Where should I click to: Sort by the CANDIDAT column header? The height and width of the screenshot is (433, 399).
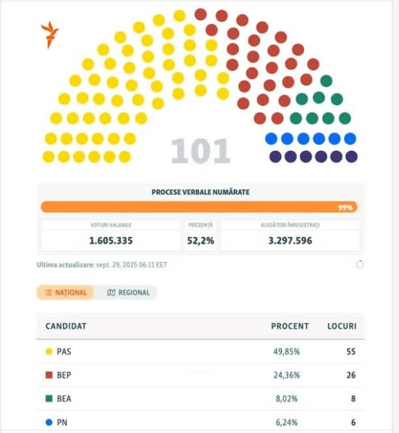(x=66, y=326)
